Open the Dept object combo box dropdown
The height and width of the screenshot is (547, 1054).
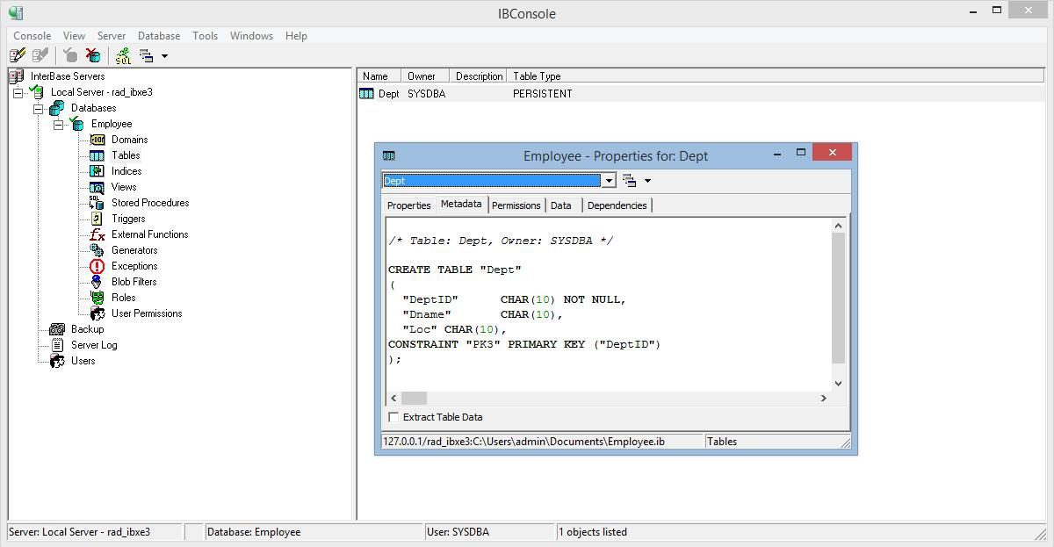pyautogui.click(x=609, y=181)
